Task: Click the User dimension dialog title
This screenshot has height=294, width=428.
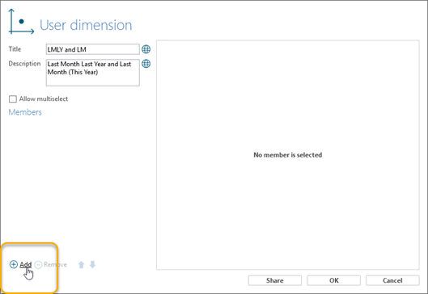Action: click(x=86, y=25)
